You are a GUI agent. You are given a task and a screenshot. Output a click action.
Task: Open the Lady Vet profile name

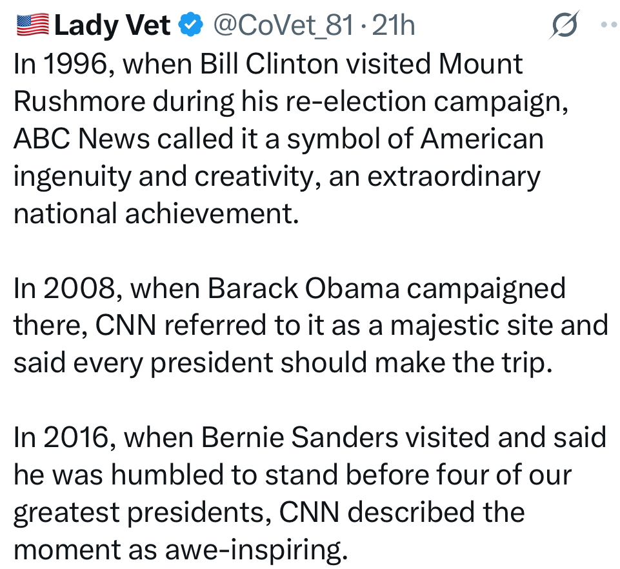tap(114, 26)
